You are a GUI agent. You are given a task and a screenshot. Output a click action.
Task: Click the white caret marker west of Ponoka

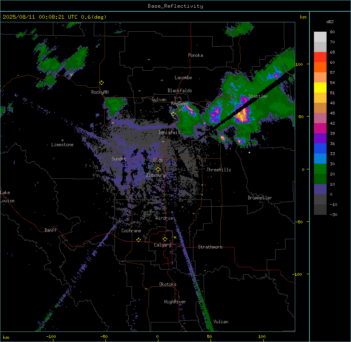coord(149,60)
